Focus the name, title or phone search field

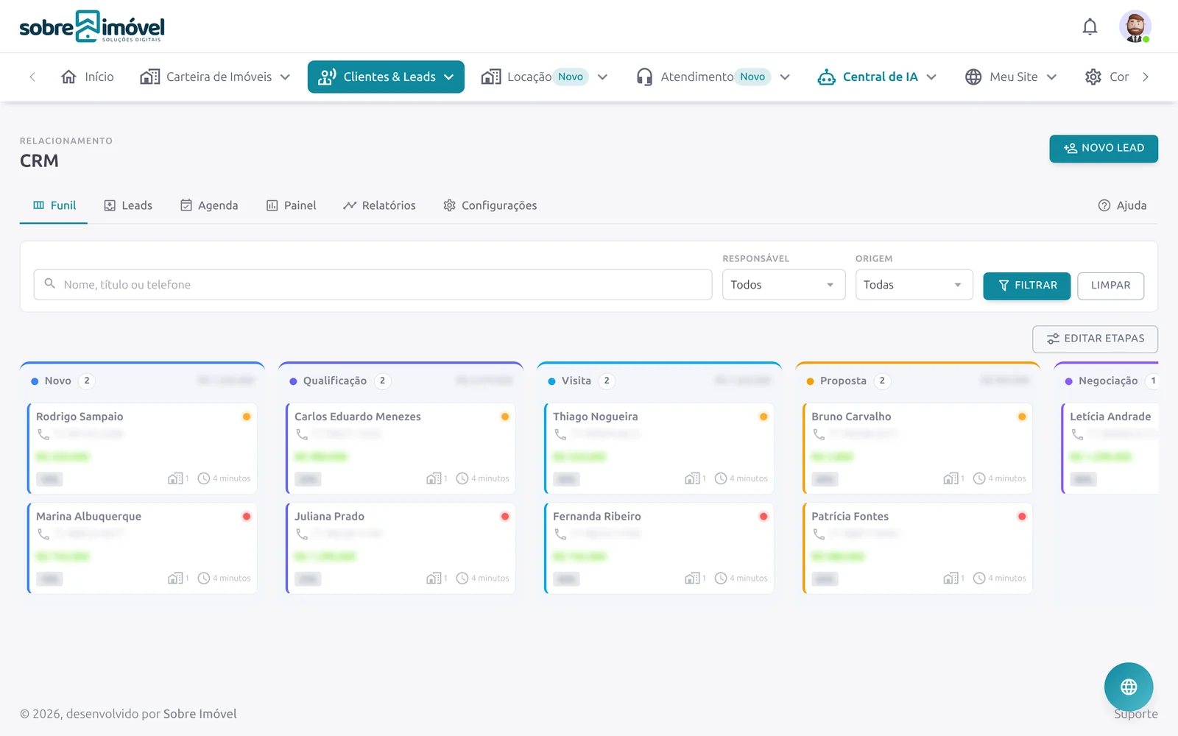pos(373,285)
